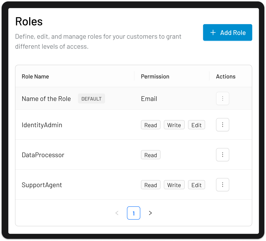
Task: Click the Add Role button
Action: click(x=227, y=32)
